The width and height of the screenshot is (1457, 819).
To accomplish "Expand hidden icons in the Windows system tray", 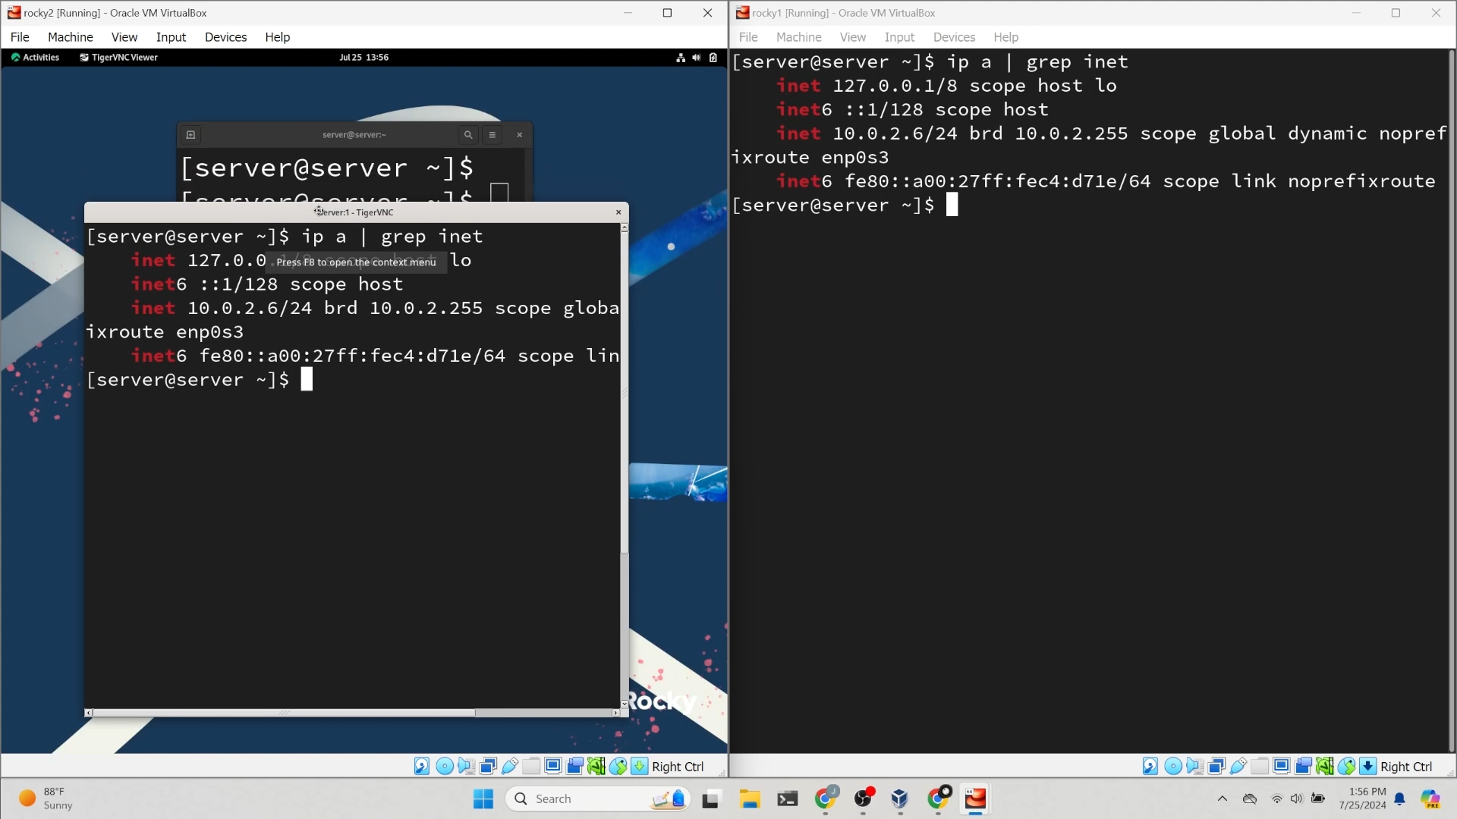I will point(1223,799).
